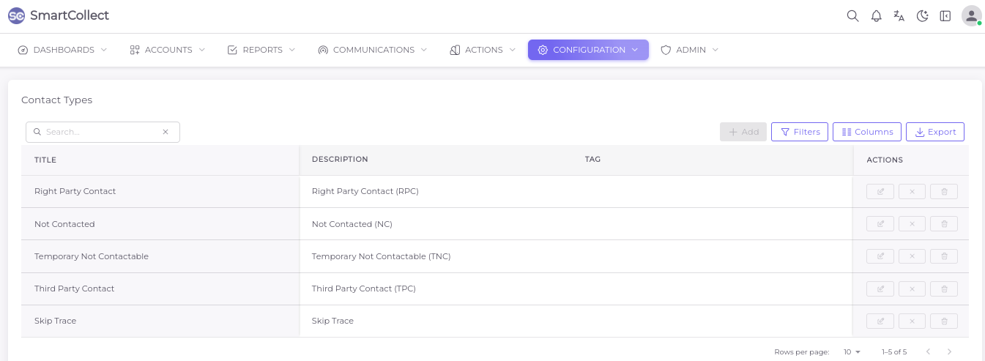The width and height of the screenshot is (985, 361).
Task: Click the X icon for Not Contacted row
Action: pos(912,224)
